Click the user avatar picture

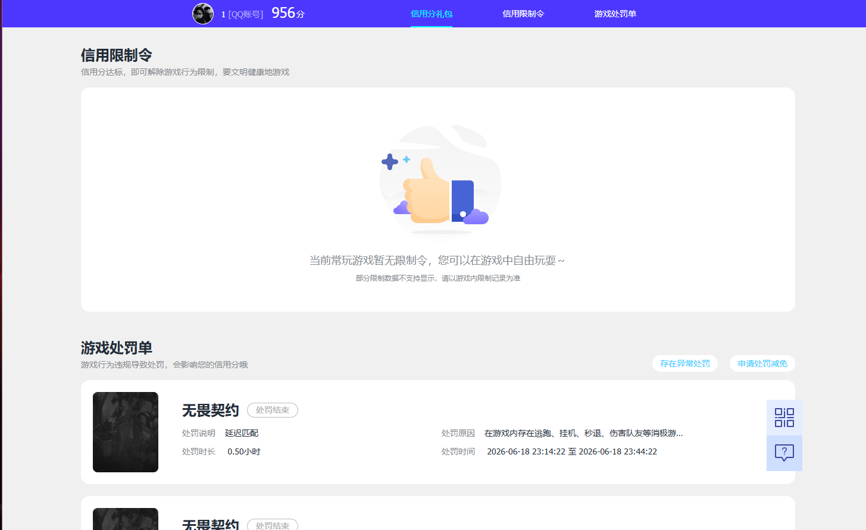click(x=203, y=14)
